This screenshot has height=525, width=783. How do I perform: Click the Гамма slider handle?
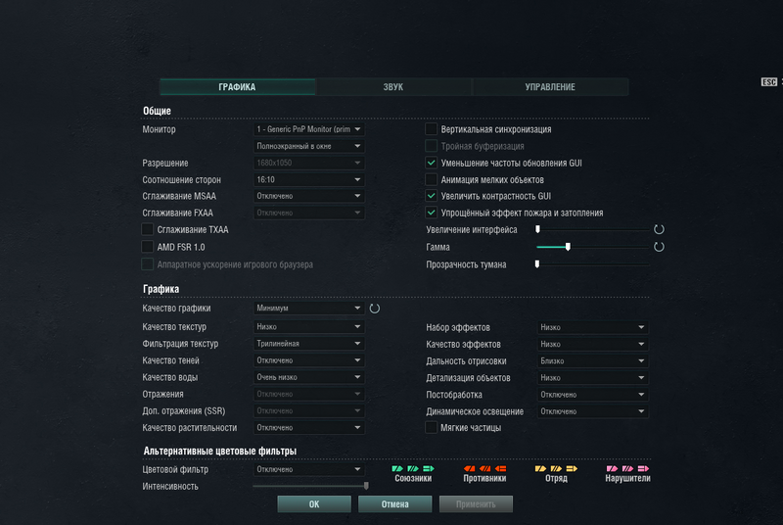pyautogui.click(x=568, y=247)
